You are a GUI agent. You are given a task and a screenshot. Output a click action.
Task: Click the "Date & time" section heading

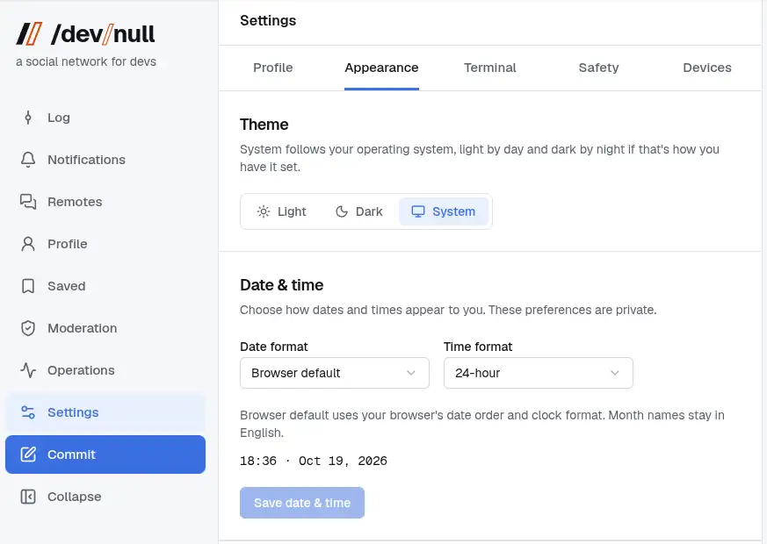point(282,284)
